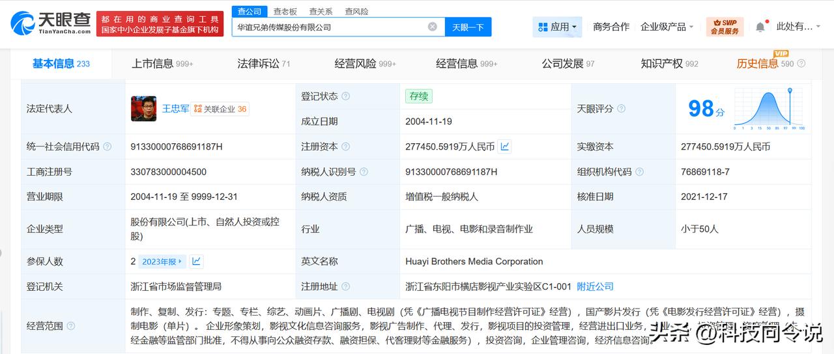Screen dimensions: 834x354
Task: Select the 上市信息 tab
Action: (x=163, y=63)
